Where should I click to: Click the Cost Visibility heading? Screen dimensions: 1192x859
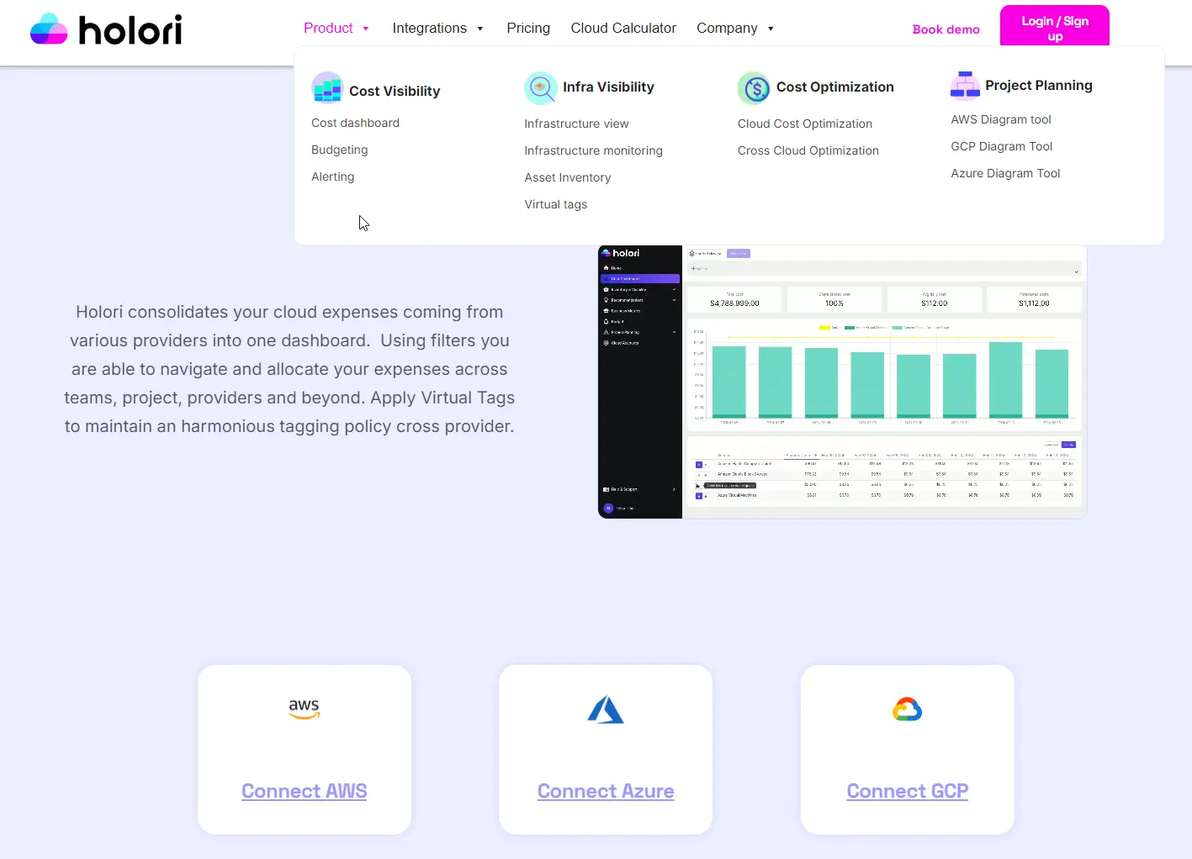395,91
